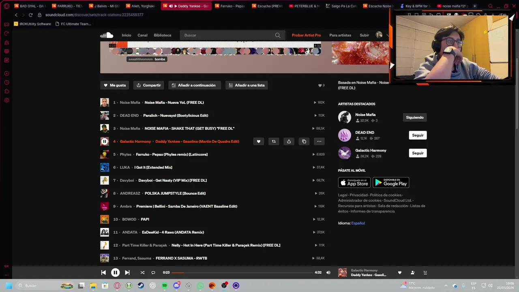
Task: Open more options for Gasolina row
Action: tap(319, 142)
